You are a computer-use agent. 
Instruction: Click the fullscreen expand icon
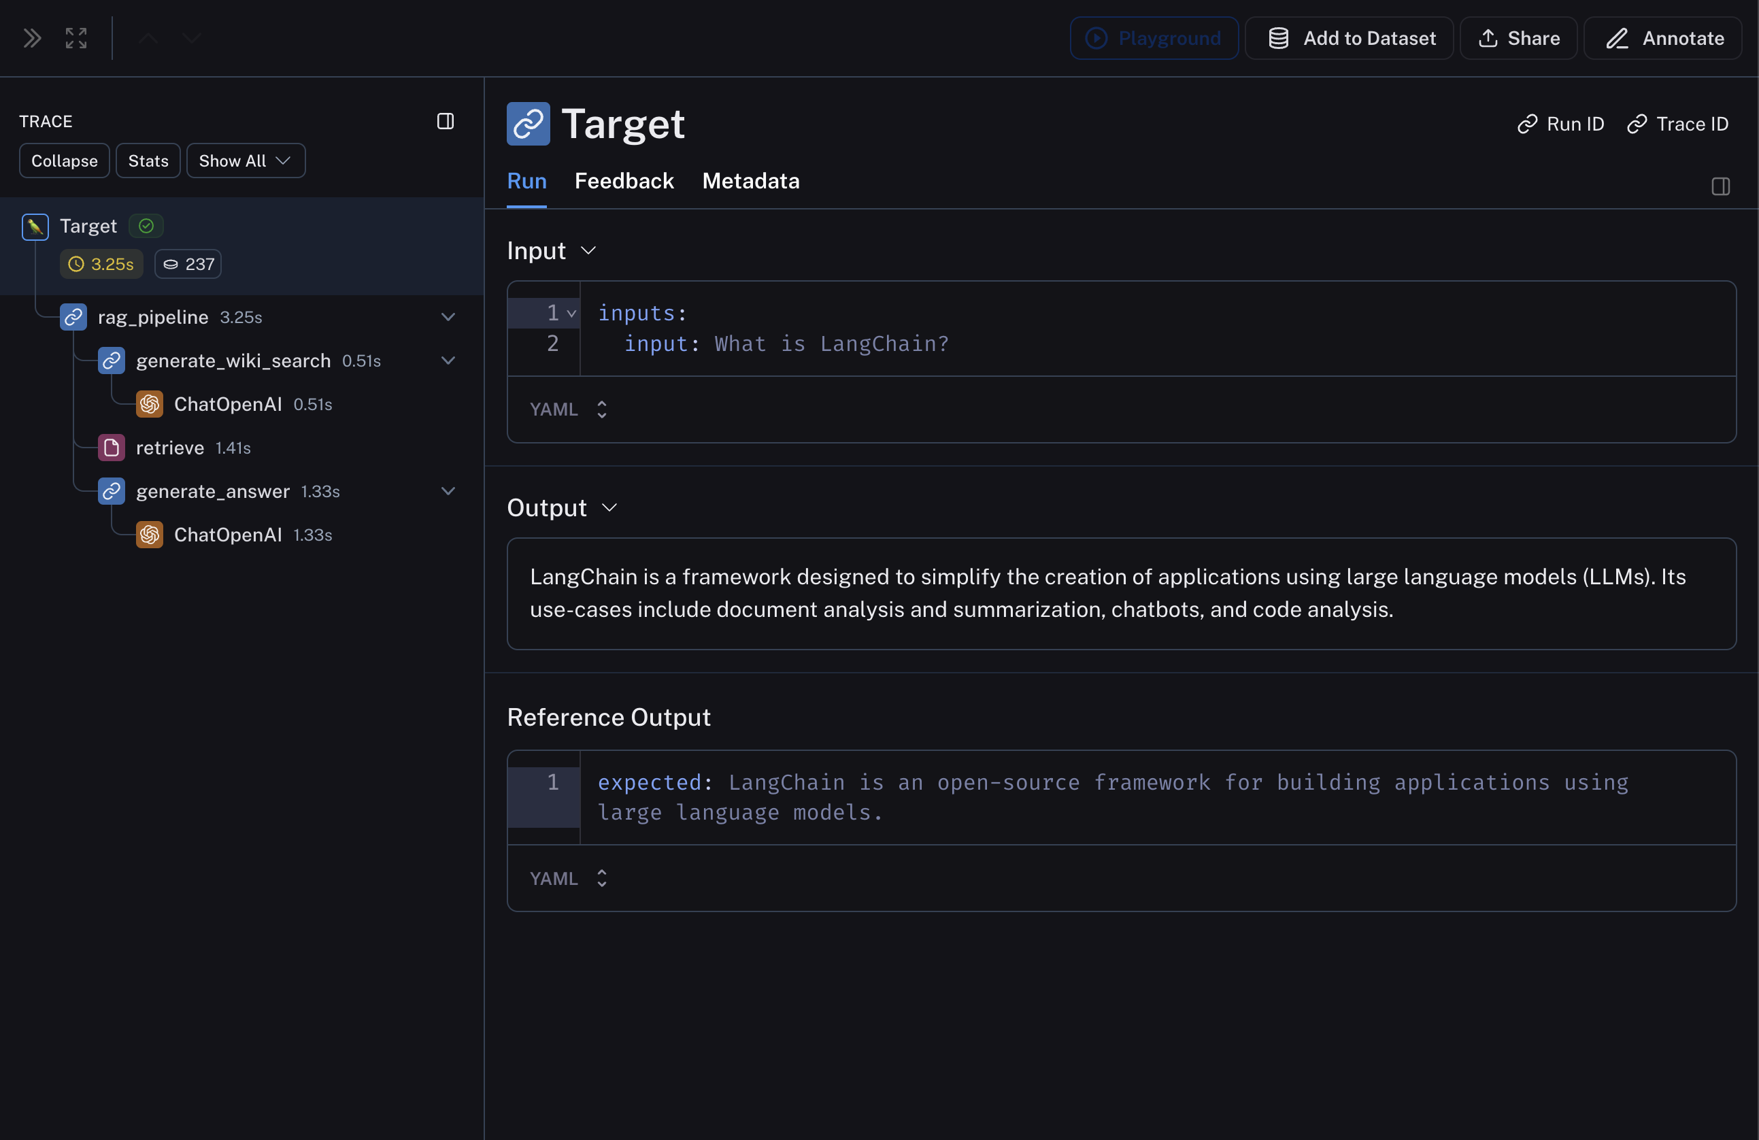click(76, 37)
